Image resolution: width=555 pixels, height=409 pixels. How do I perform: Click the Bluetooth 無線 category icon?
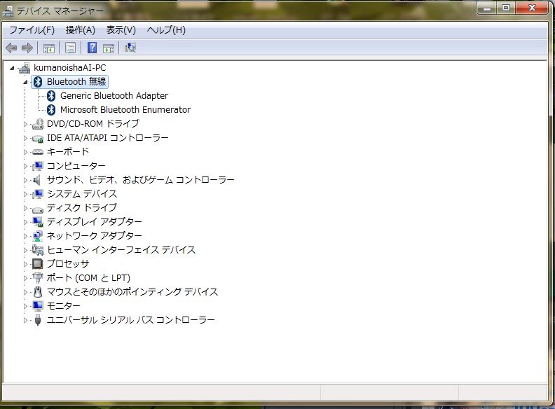click(x=38, y=82)
